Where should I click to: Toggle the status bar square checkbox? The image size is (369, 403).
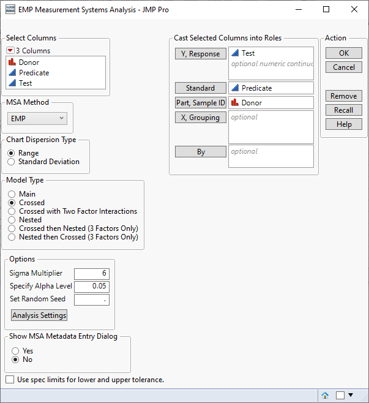pyautogui.click(x=340, y=395)
